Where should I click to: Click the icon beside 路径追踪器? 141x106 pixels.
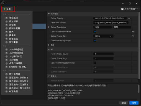point(6,74)
